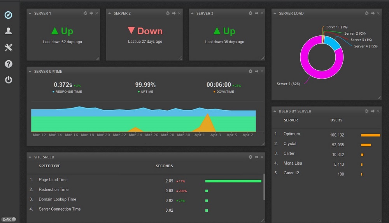The height and width of the screenshot is (223, 389).
Task: Open the help question mark icon
Action: 8,64
